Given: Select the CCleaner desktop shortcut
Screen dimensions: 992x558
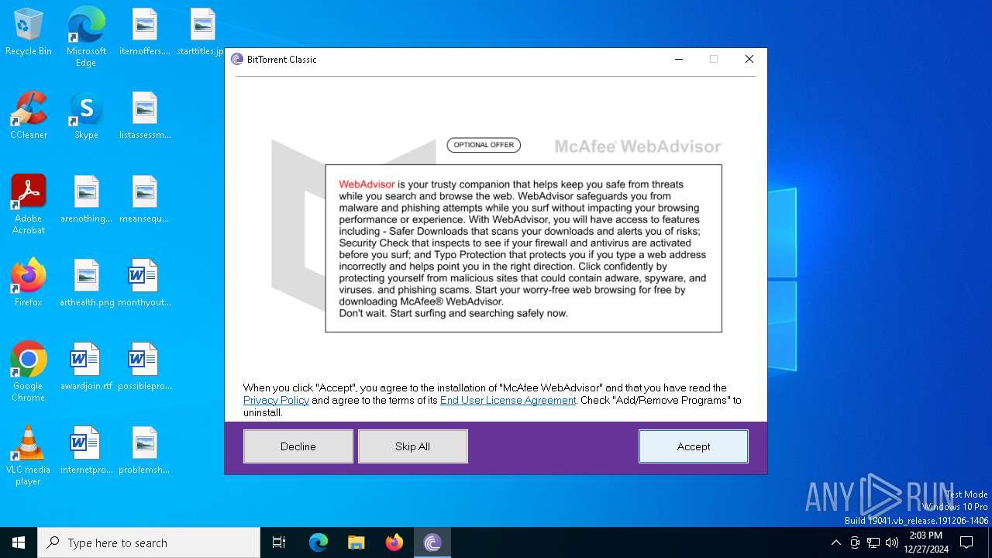Looking at the screenshot, I should click(x=29, y=116).
